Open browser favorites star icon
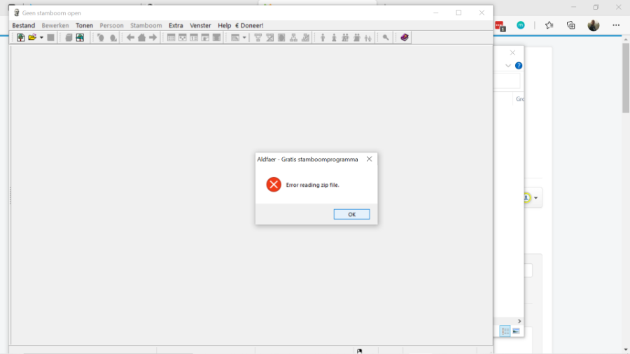 549,25
